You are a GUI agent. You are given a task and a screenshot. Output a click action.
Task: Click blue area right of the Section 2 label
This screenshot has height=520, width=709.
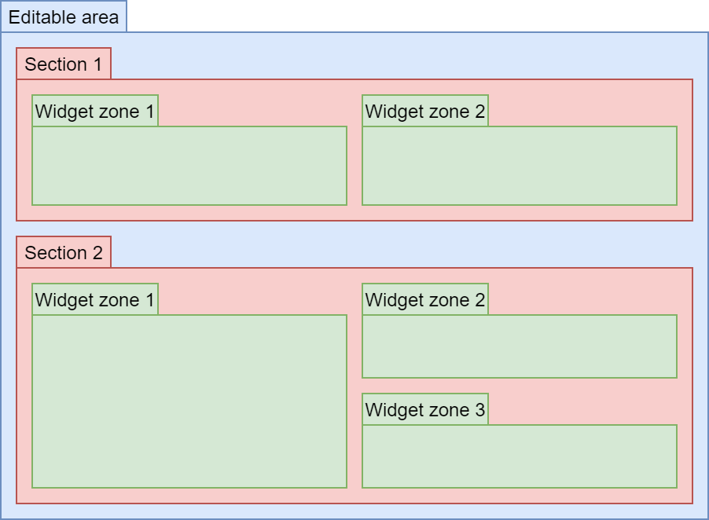point(394,251)
